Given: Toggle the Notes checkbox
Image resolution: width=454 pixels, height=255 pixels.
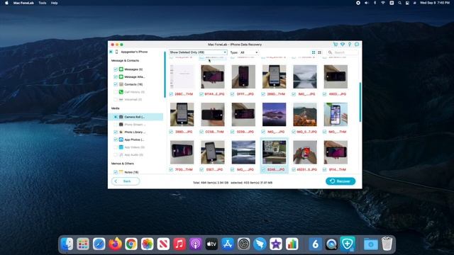Looking at the screenshot, I should click(116, 172).
